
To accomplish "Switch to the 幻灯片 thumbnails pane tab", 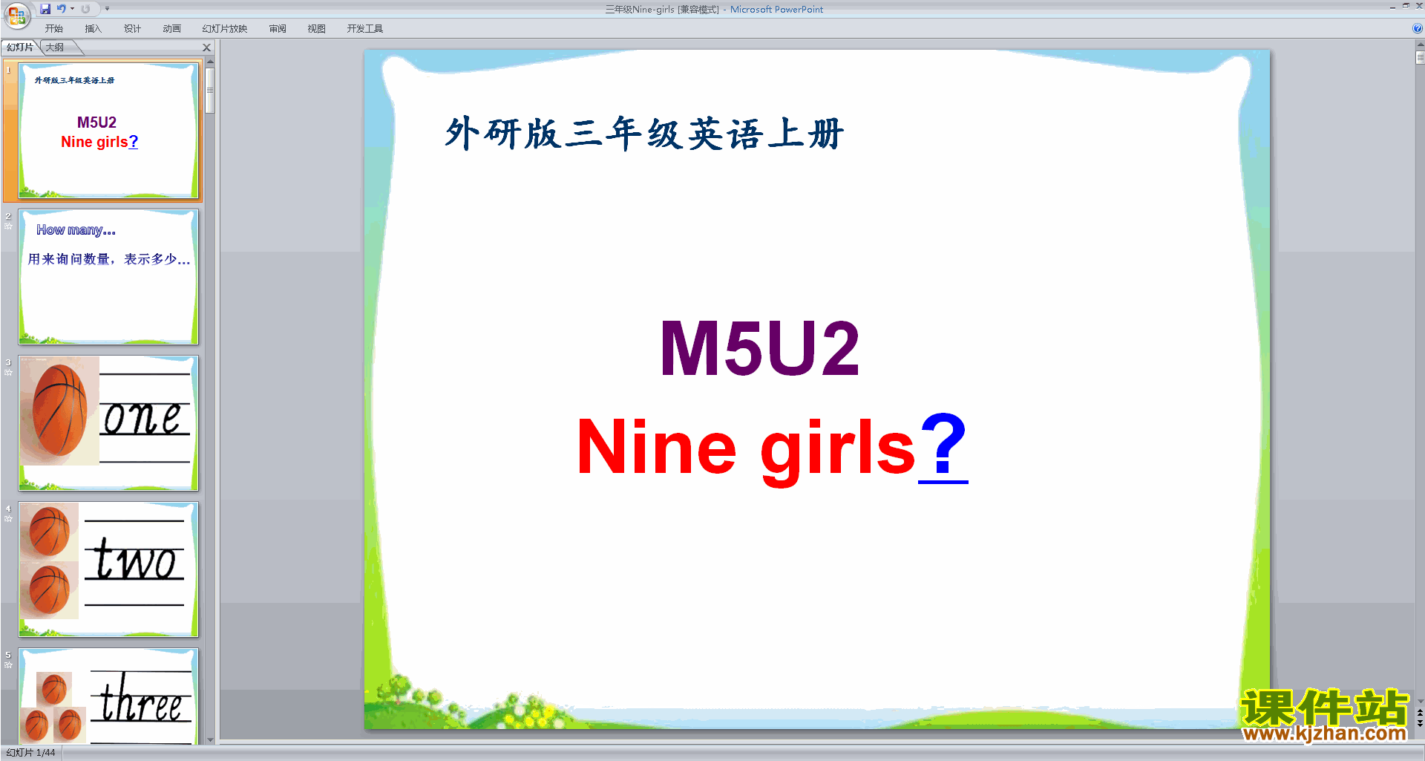I will point(20,48).
